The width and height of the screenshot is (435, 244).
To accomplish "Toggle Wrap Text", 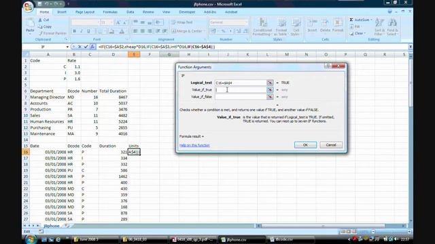I will click(x=182, y=22).
